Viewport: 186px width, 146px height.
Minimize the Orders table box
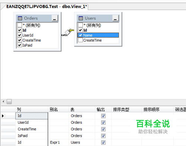click(x=55, y=18)
